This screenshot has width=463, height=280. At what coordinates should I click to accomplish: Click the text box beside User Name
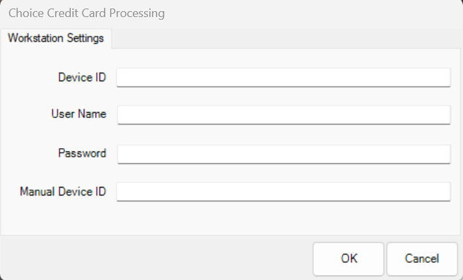[x=283, y=115]
